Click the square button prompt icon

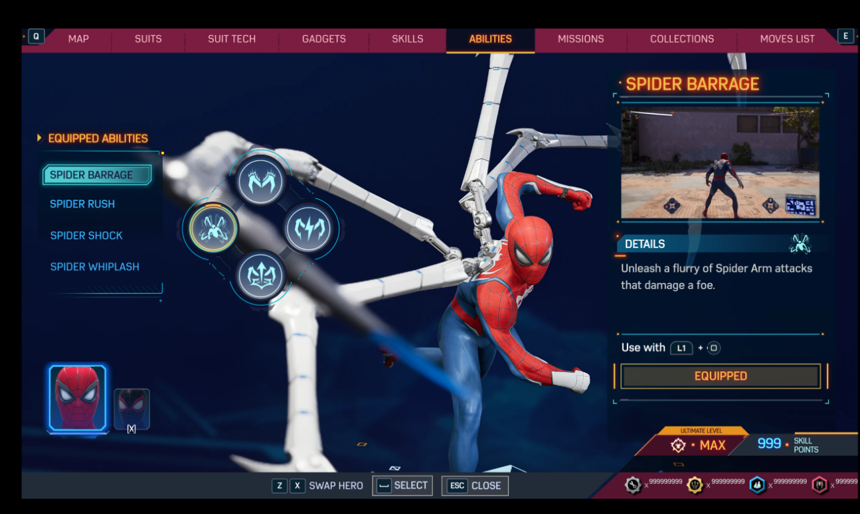pos(714,348)
